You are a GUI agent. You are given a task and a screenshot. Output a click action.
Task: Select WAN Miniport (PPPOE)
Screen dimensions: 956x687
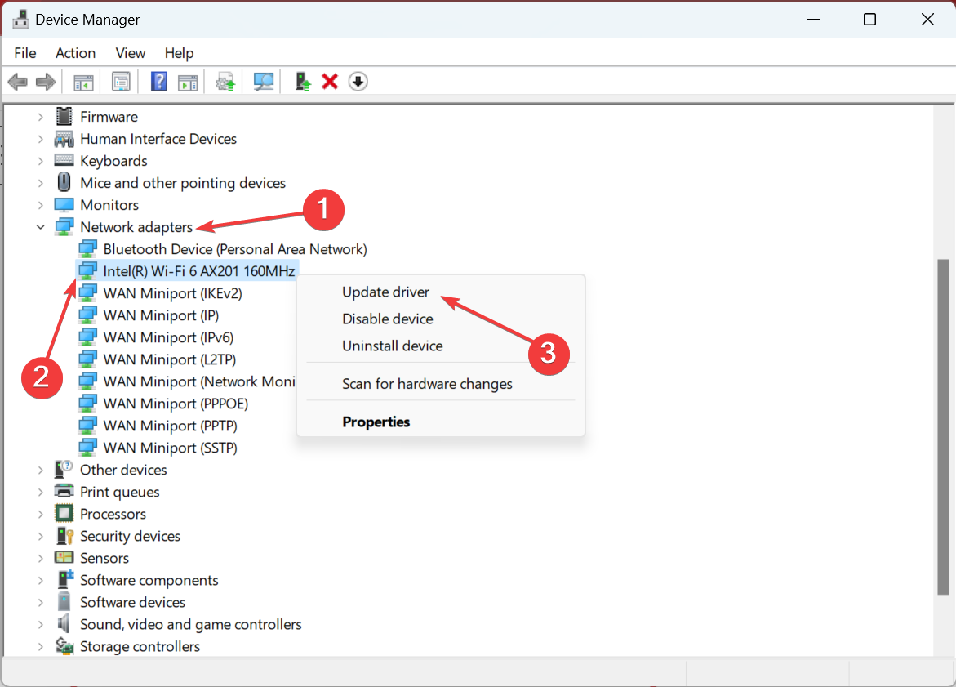176,404
